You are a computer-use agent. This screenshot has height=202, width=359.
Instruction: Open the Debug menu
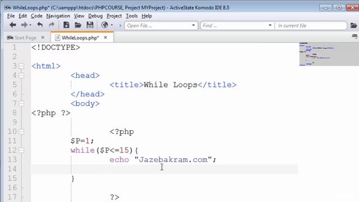95,16
